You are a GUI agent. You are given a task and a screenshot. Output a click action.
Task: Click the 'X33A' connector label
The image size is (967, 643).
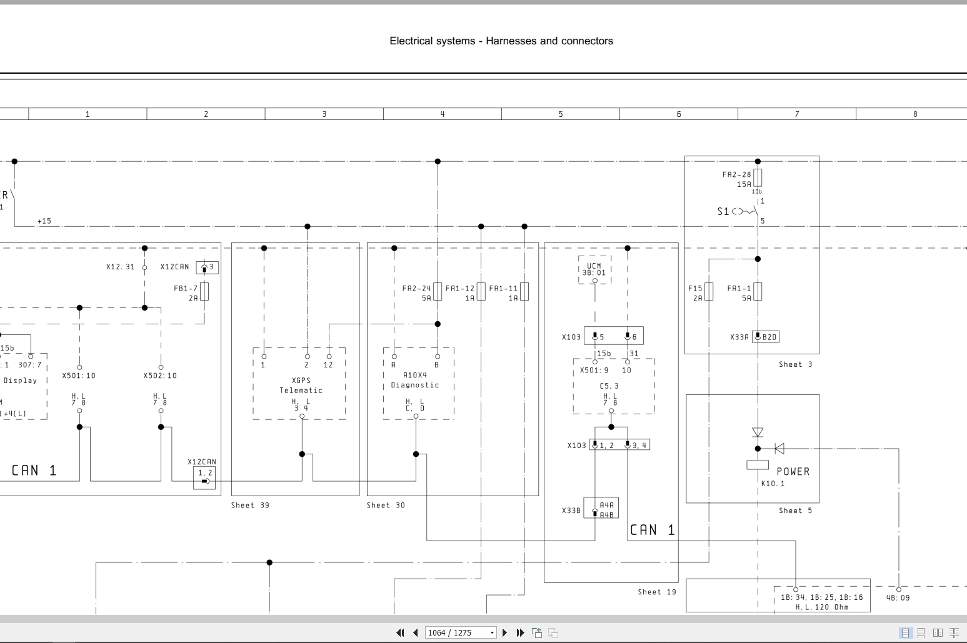tap(739, 337)
